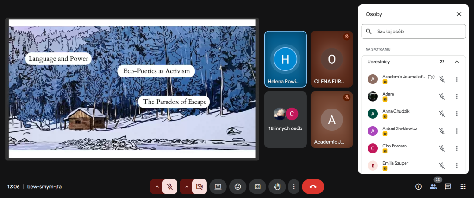
Task: Open the 18 innych osób tile
Action: pos(285,120)
